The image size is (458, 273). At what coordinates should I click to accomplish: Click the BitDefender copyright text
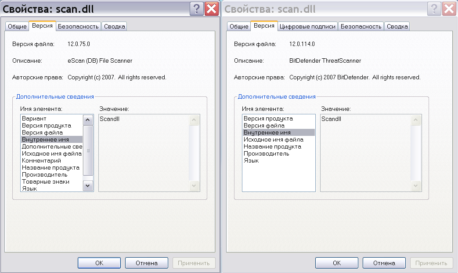pyautogui.click(x=355, y=77)
